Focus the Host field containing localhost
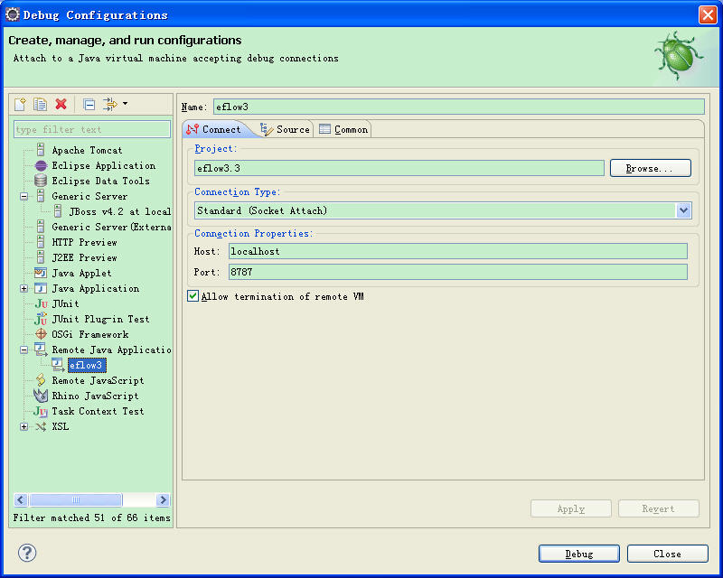 [x=458, y=251]
